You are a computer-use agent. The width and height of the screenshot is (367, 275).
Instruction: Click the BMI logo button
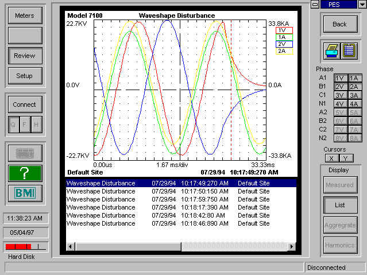click(x=25, y=192)
